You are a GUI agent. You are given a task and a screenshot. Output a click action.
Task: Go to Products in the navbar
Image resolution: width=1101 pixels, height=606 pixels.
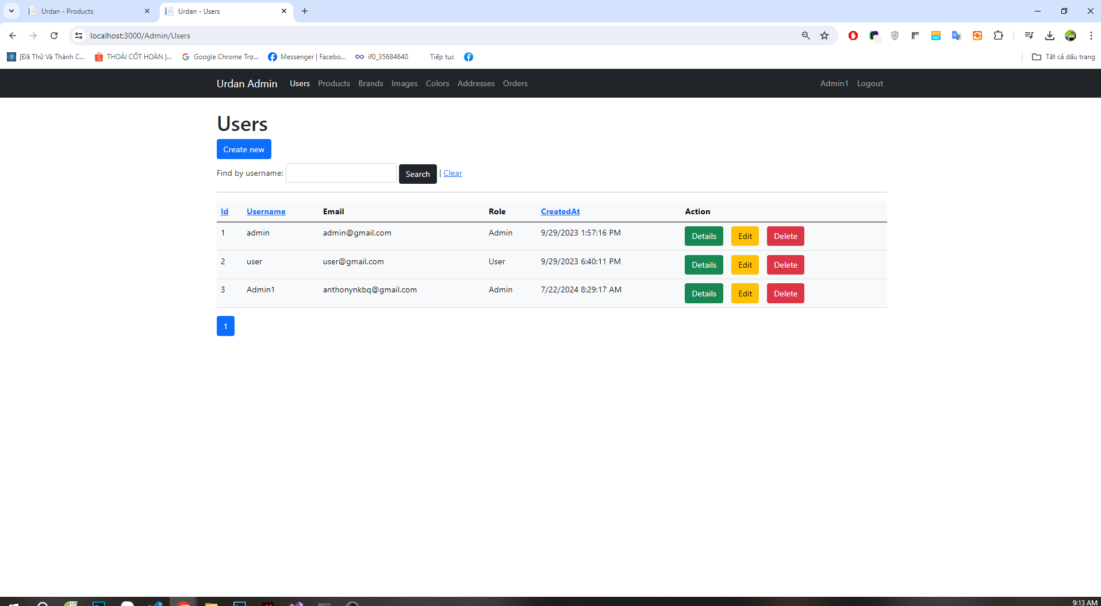tap(334, 83)
